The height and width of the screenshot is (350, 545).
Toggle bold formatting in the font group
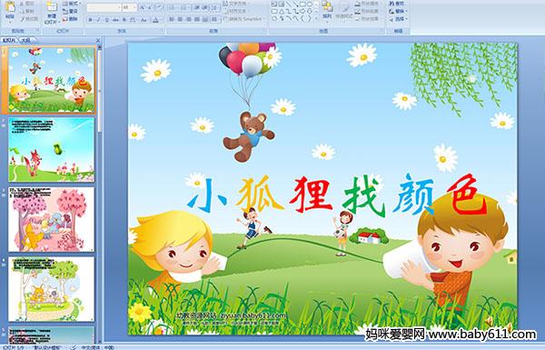91,20
